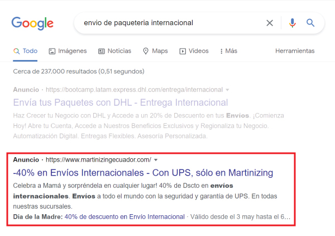
Task: Open 40% de descuento en Envío Internacional link
Action: (x=125, y=217)
